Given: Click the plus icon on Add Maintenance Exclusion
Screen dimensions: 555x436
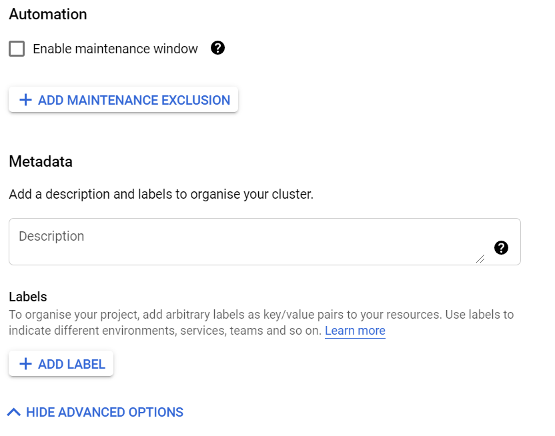Looking at the screenshot, I should pyautogui.click(x=25, y=99).
